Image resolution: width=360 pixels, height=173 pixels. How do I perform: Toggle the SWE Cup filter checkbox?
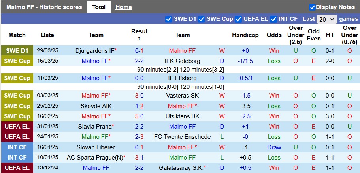pos(202,19)
